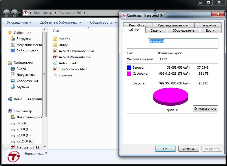Click the sidebar scrollbar up arrow
The image size is (227, 166).
click(45, 30)
